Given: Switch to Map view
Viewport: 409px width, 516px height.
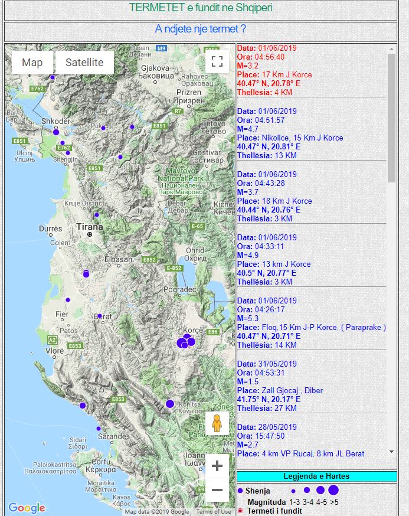Looking at the screenshot, I should point(32,63).
